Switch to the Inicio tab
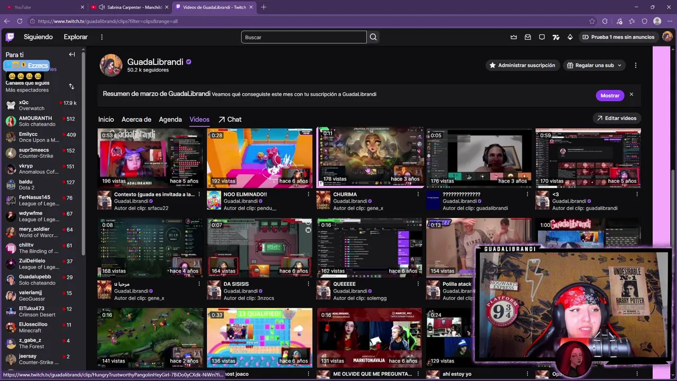The height and width of the screenshot is (381, 677). click(x=106, y=120)
